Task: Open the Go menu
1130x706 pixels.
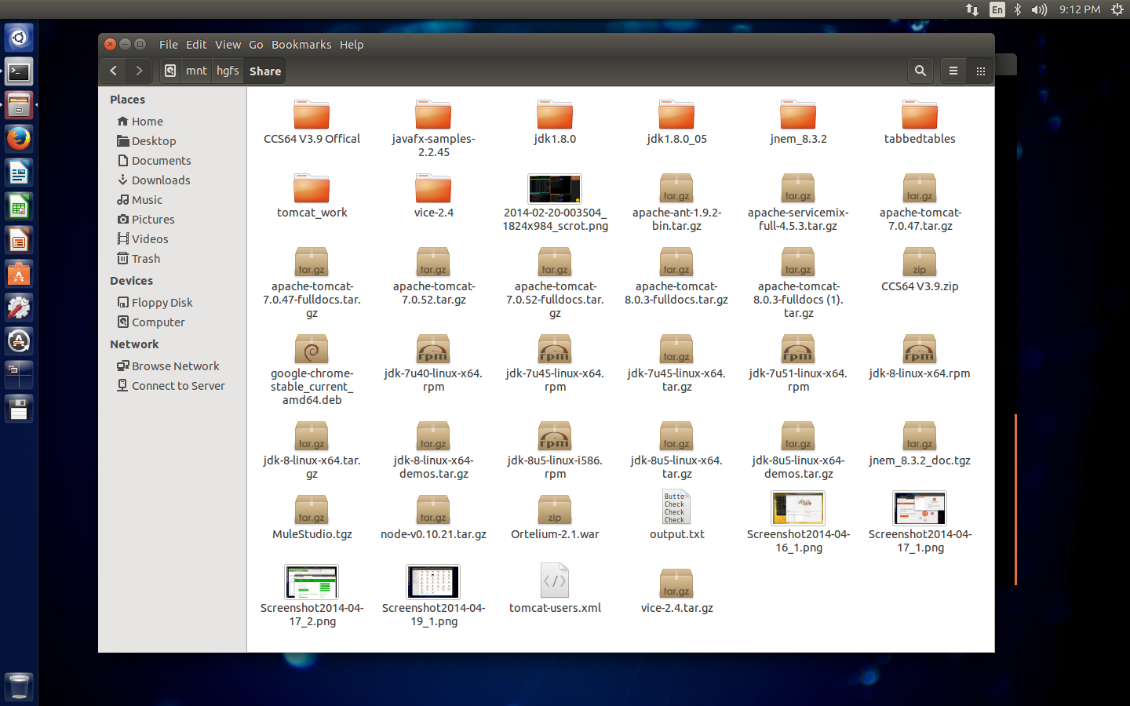Action: tap(256, 45)
